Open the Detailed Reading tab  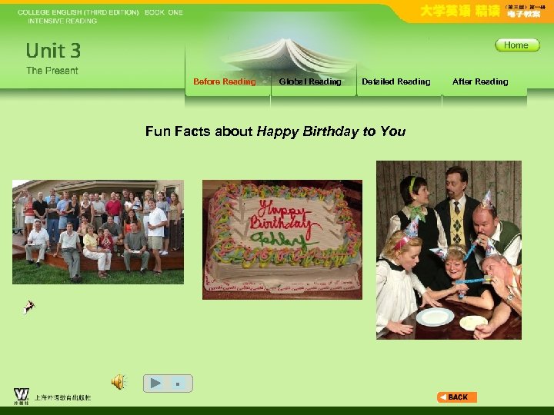[x=396, y=82]
